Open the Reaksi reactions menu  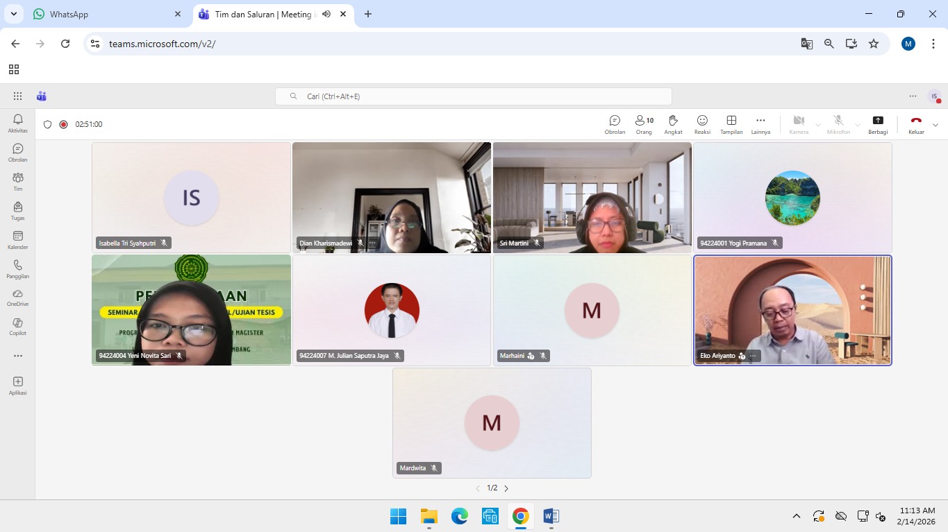[702, 124]
